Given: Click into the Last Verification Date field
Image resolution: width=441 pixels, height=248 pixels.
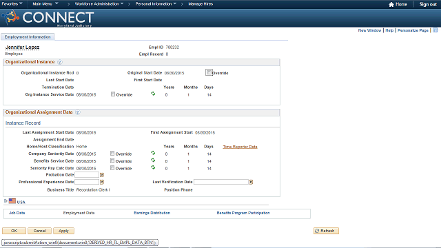Looking at the screenshot, I should [x=221, y=182].
